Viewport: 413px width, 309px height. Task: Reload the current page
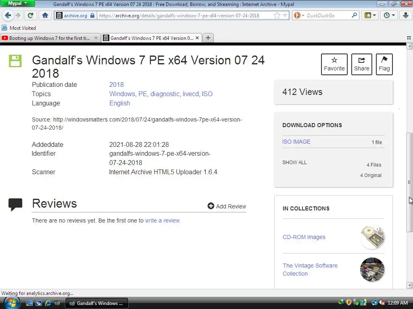(x=30, y=16)
